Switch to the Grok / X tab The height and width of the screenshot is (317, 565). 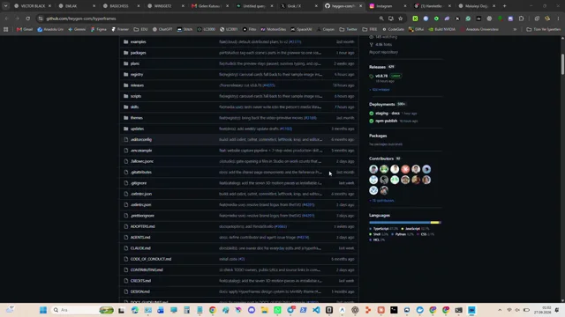(x=298, y=6)
